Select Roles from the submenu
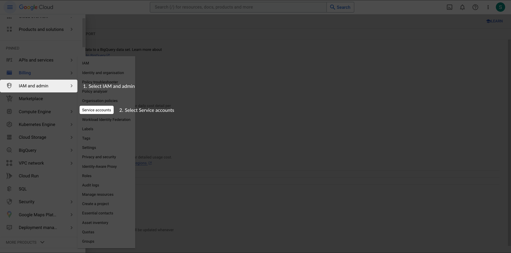The width and height of the screenshot is (511, 253). 87,176
